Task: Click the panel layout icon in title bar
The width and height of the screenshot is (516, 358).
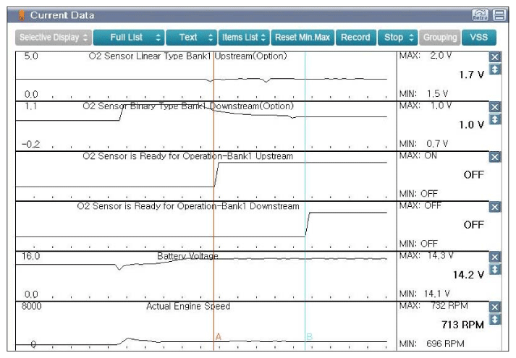Action: pos(499,15)
